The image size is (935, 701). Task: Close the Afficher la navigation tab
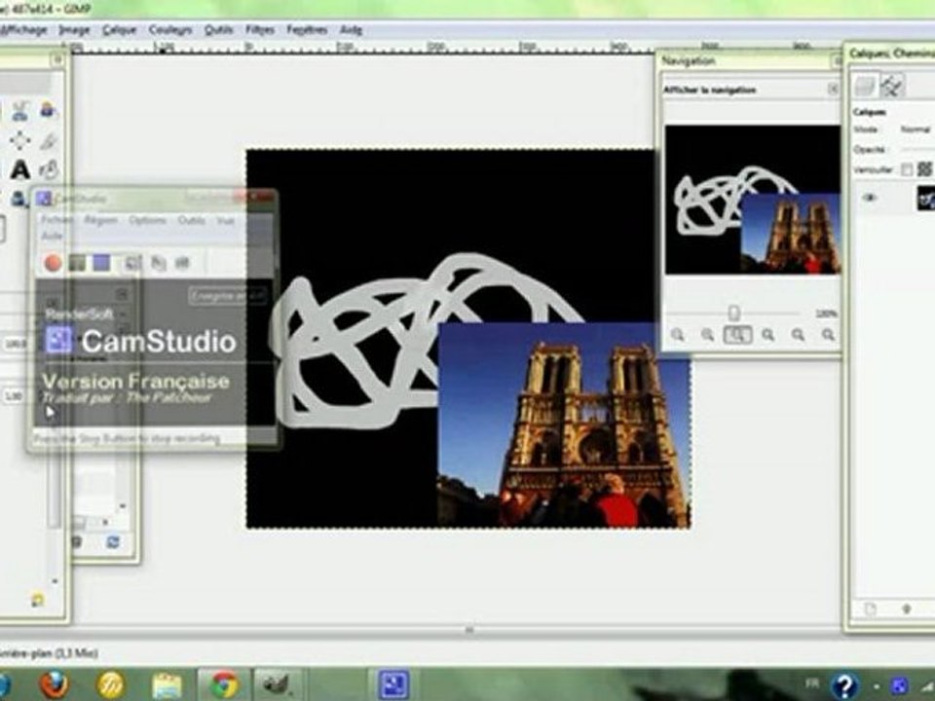tap(833, 90)
